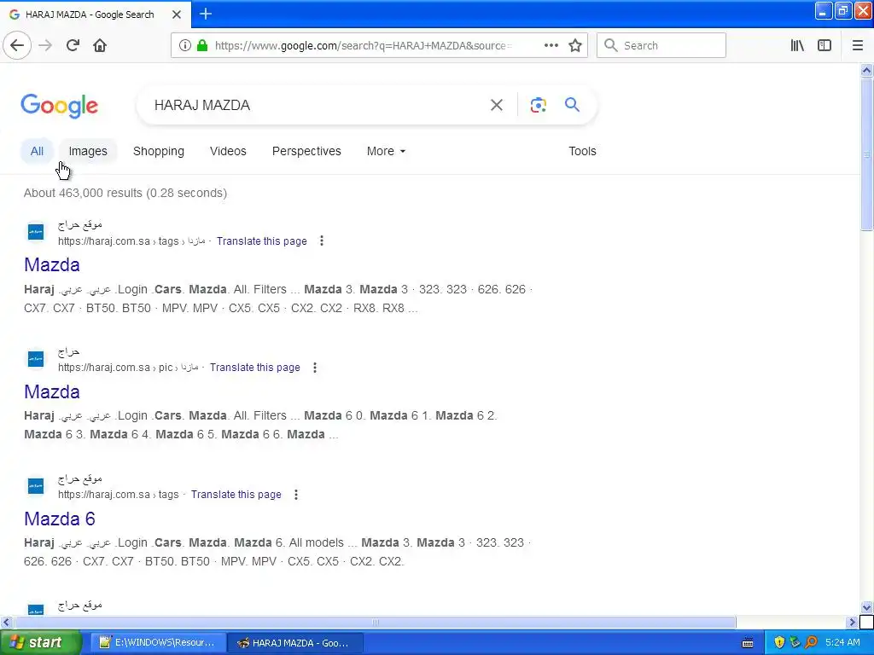Bookmark this page with the star
The width and height of the screenshot is (874, 655).
click(575, 46)
